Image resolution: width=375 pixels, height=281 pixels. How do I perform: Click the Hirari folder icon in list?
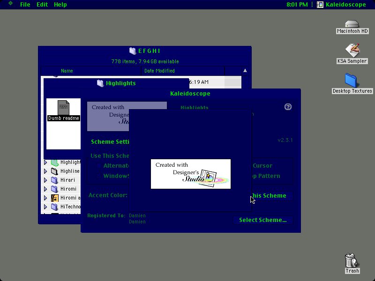[x=54, y=180]
